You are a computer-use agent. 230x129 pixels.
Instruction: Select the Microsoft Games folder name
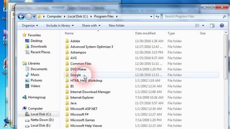tap(82, 120)
